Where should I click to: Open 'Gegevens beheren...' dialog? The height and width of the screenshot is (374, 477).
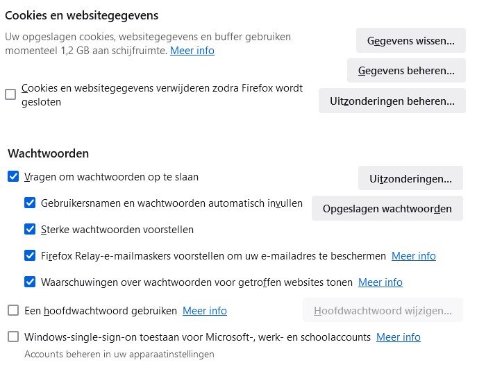(406, 70)
